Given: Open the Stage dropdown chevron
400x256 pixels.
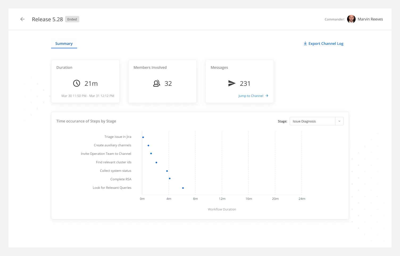Looking at the screenshot, I should point(339,121).
